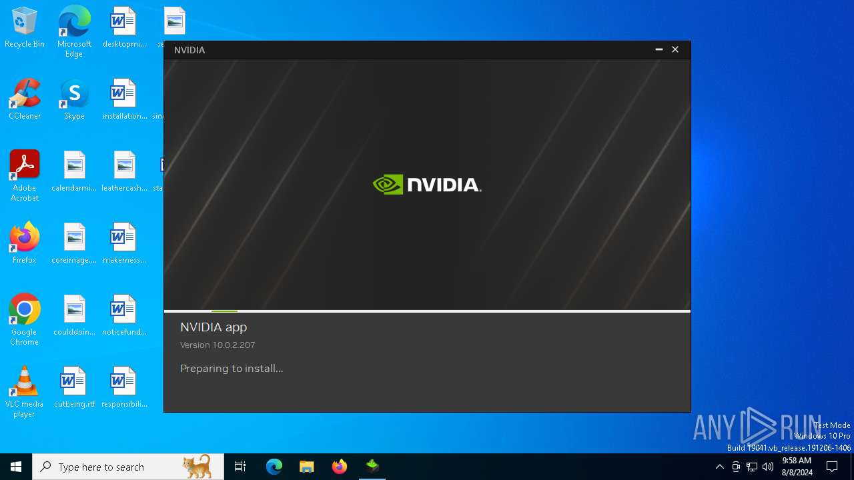Open the Firefox desktop shortcut
This screenshot has height=480, width=854.
[x=25, y=244]
